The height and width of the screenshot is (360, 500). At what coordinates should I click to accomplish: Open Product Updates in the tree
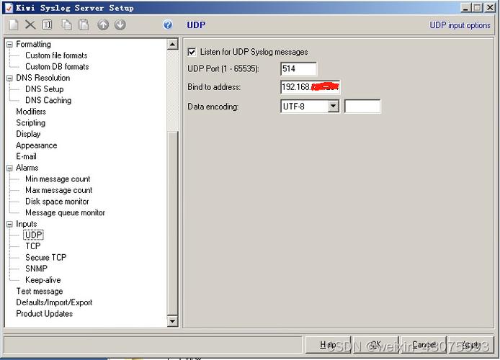45,314
